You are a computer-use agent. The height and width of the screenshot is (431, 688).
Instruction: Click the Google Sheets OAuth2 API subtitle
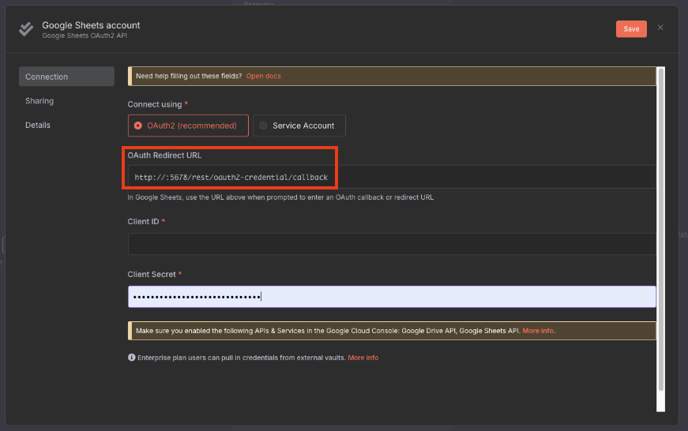[x=85, y=36]
